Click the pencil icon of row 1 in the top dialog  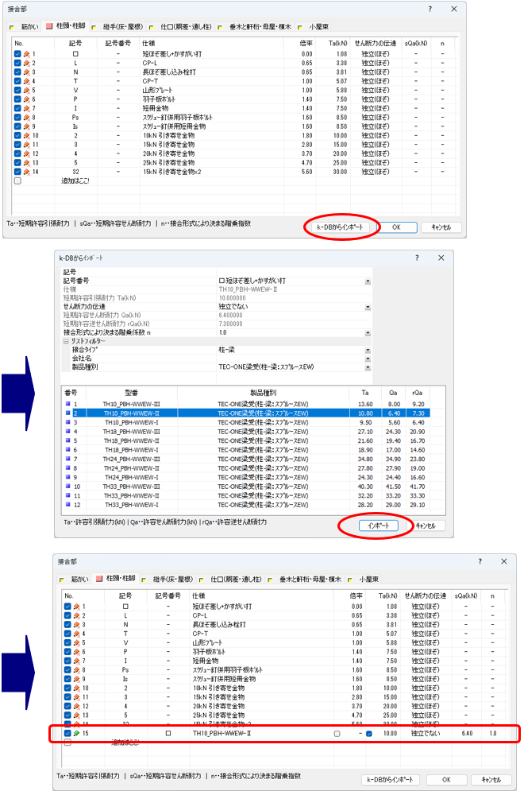(28, 54)
